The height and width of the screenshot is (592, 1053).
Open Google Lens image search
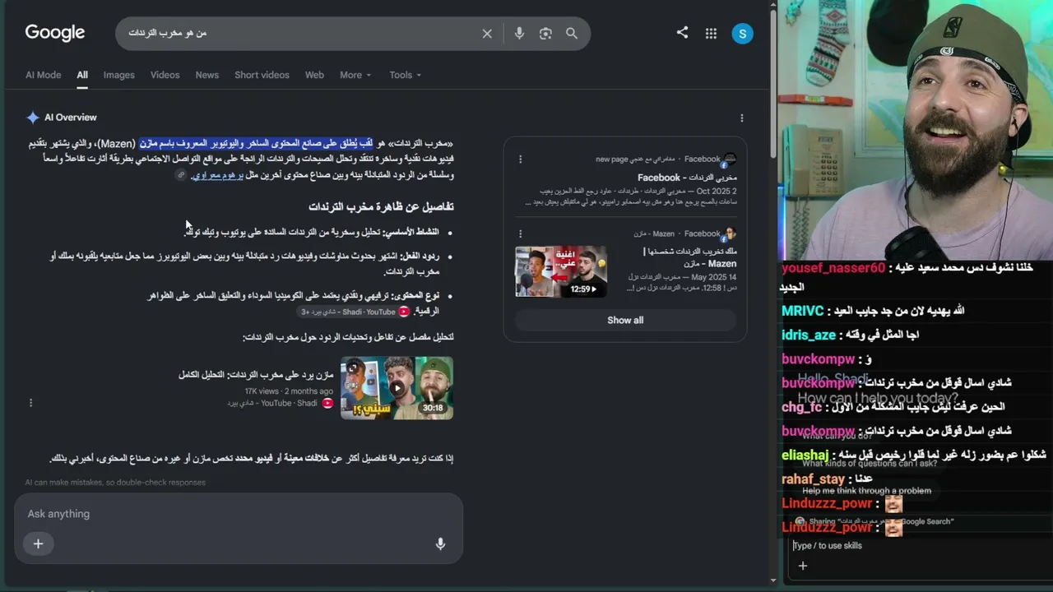click(x=545, y=34)
